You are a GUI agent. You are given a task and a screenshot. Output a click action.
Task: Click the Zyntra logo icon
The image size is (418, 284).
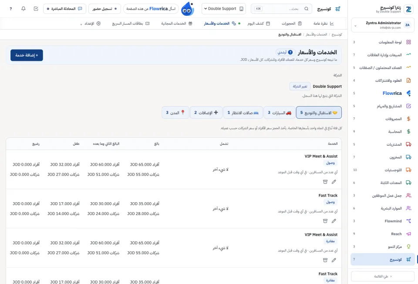(408, 9)
